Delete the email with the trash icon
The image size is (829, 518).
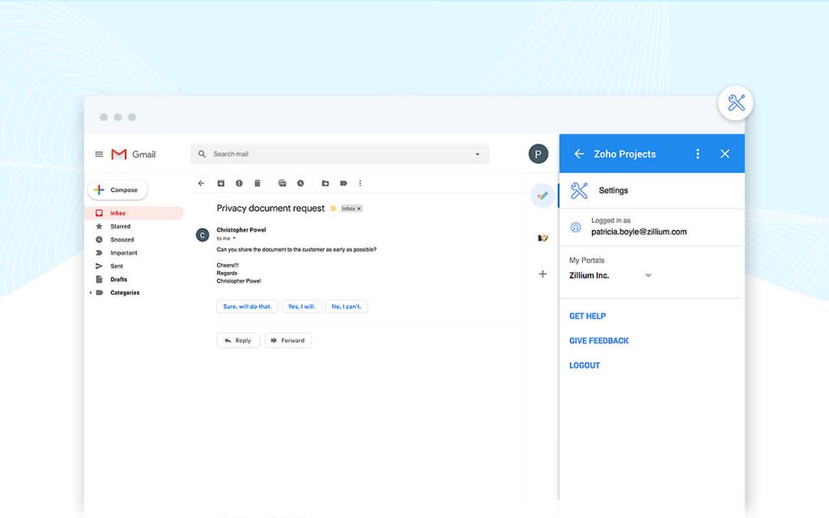click(257, 183)
